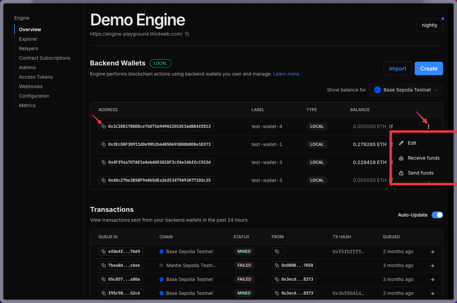Copy the engine URL with the copy icon

pos(187,34)
